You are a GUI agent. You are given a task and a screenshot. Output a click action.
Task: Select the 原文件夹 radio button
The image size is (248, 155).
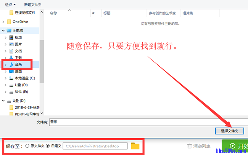point(27,146)
